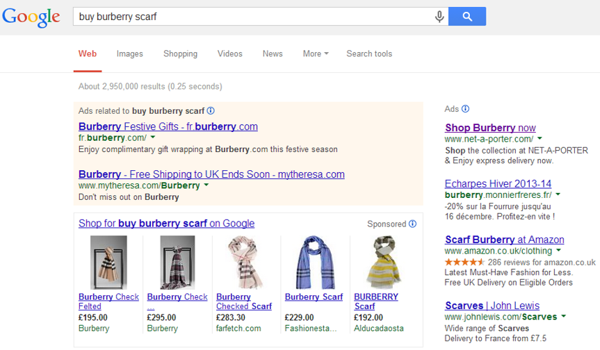Viewport: 600px width, 350px height.
Task: Expand dropdown arrow beside www.johnlewis.com/Scarves
Action: [x=563, y=317]
